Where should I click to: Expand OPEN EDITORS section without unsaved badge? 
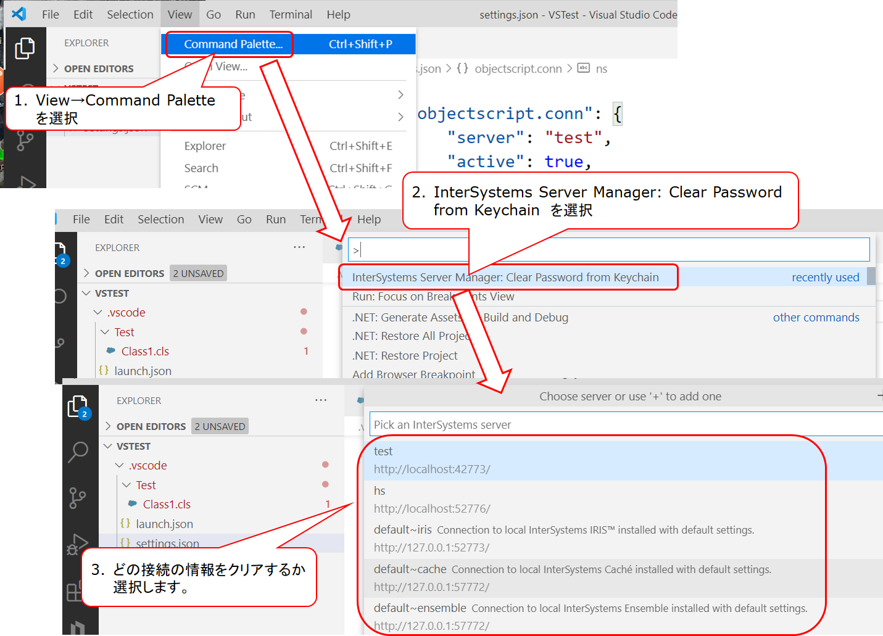pyautogui.click(x=99, y=68)
